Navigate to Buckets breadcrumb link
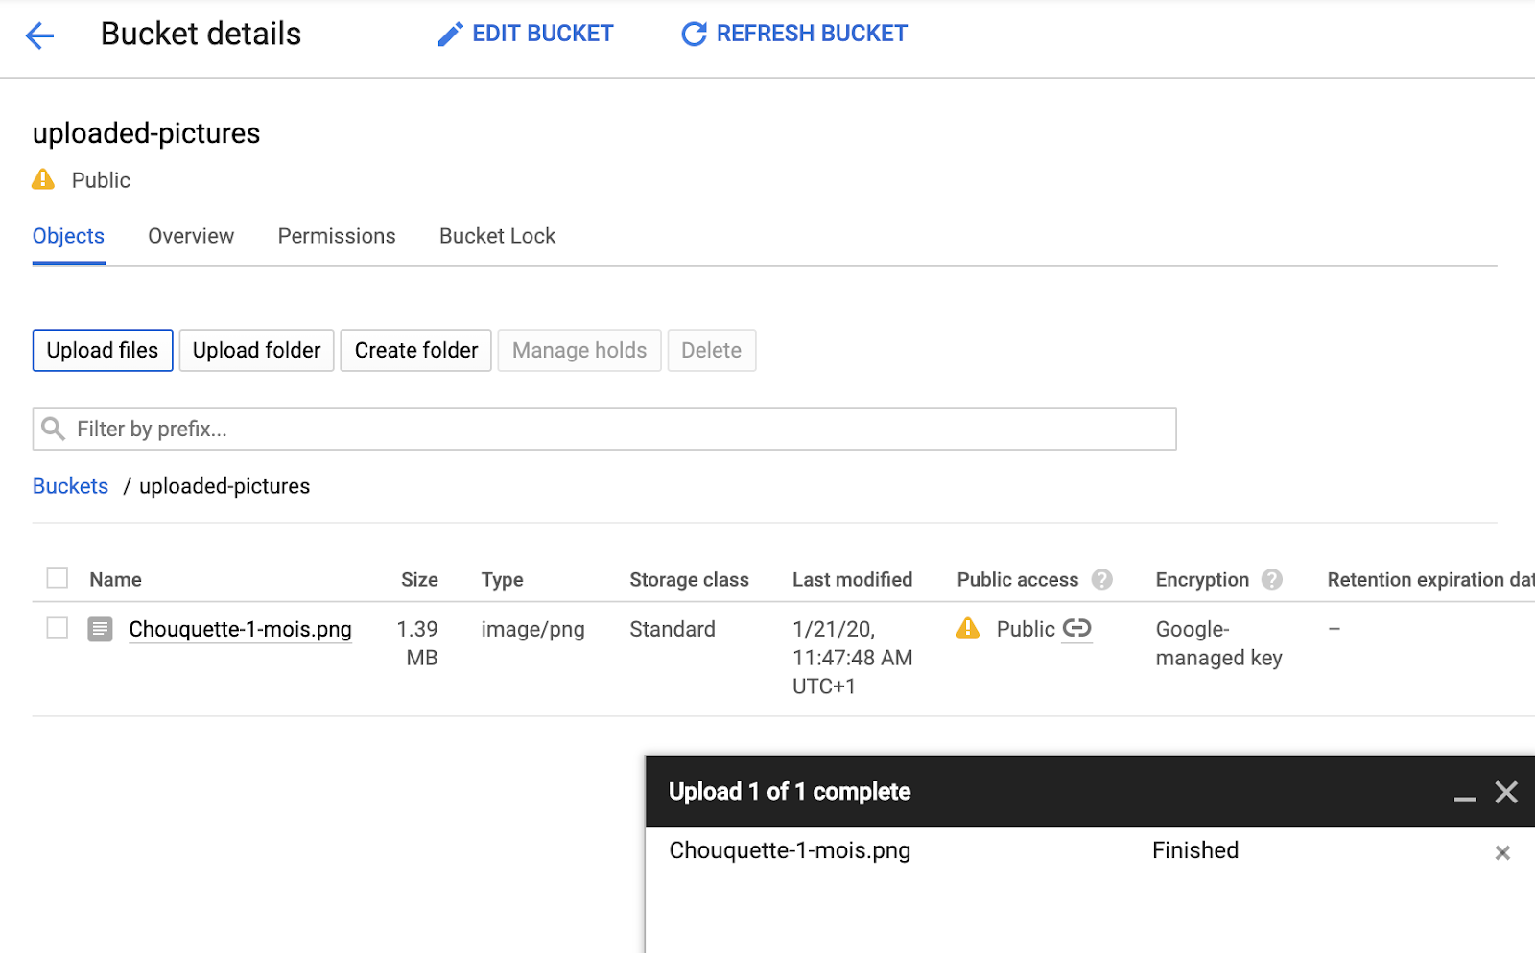 point(70,486)
